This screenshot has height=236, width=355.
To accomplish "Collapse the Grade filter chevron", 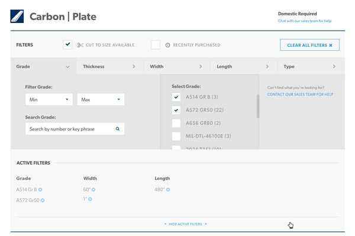I will coord(67,67).
